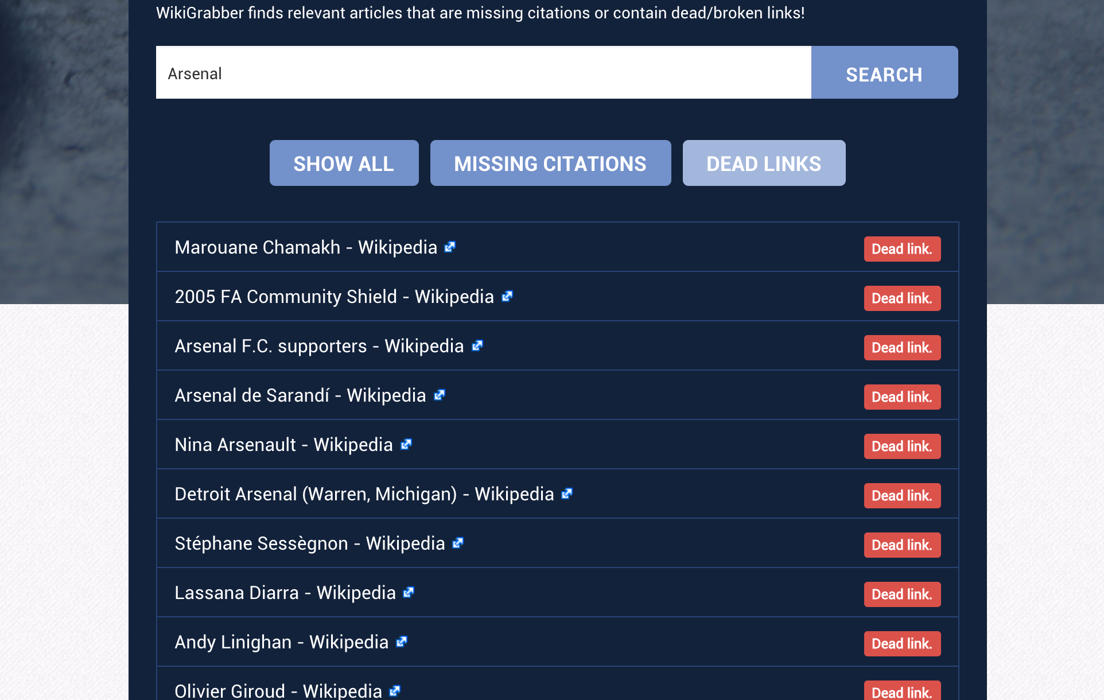Viewport: 1104px width, 700px height.
Task: Open external link icon for Stéphane Sessègnon
Action: [x=458, y=543]
